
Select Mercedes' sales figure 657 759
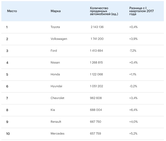click(96, 133)
